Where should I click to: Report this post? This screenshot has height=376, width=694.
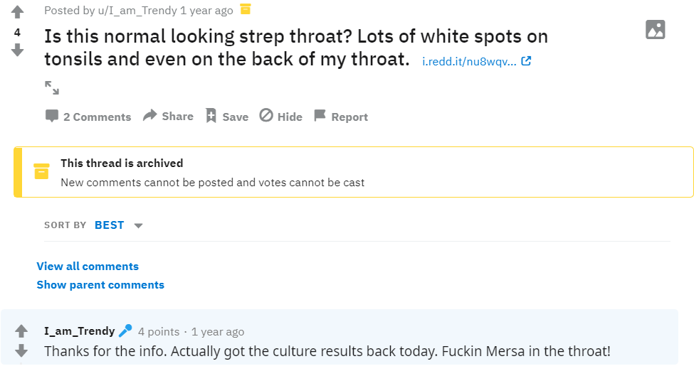[x=341, y=117]
